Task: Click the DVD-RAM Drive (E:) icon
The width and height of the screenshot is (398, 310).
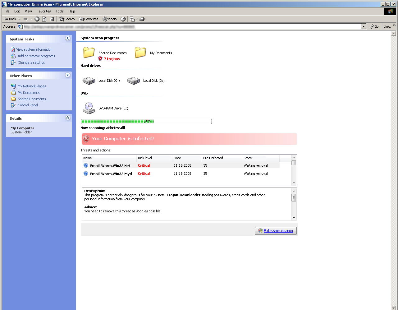Action: pyautogui.click(x=89, y=108)
